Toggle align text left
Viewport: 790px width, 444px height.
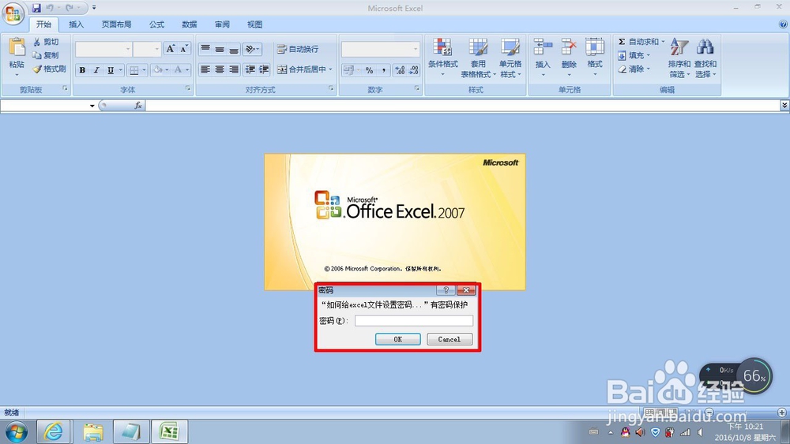pos(205,69)
